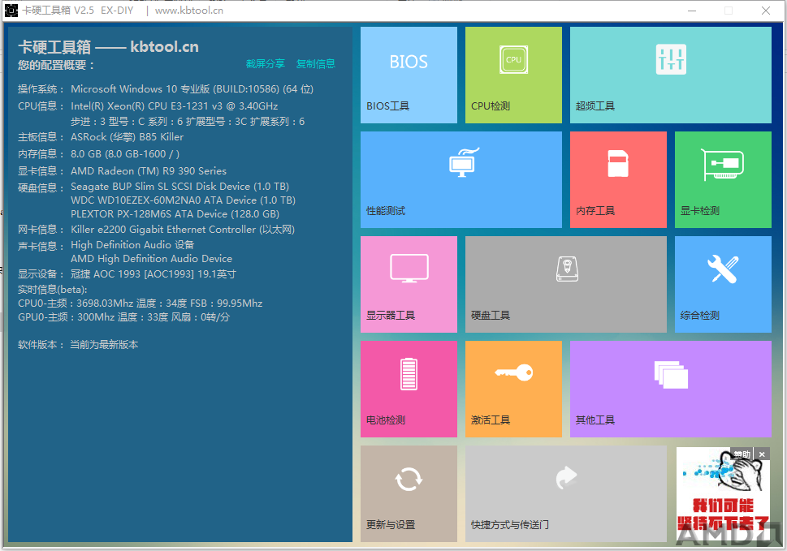This screenshot has height=551, width=787.
Task: Click the '网卡信息：' label
Action: 41,230
